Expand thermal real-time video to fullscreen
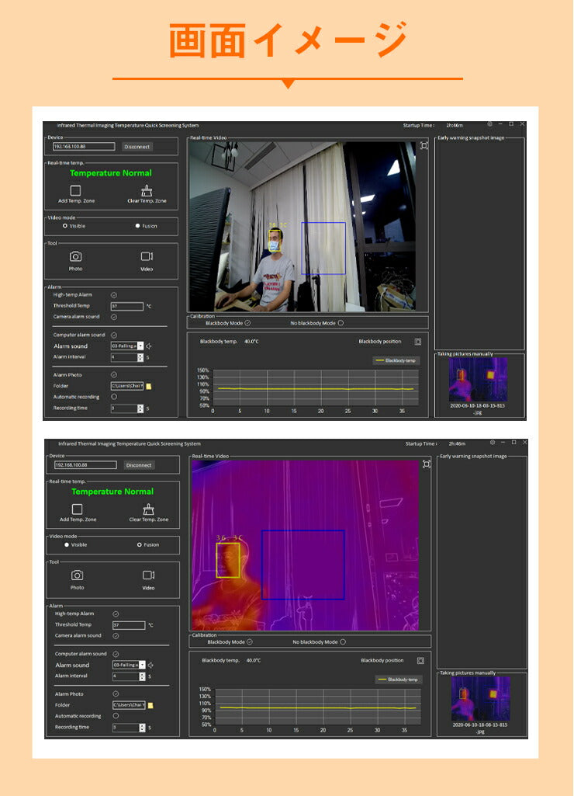 427,464
